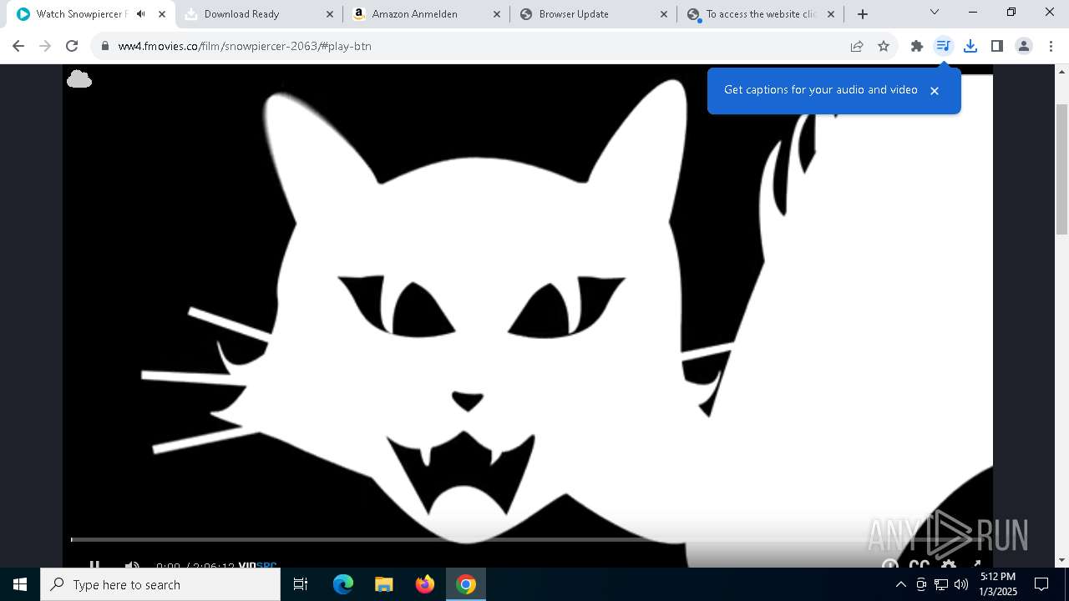Pause the video playback
1069x601 pixels.
pos(94,565)
